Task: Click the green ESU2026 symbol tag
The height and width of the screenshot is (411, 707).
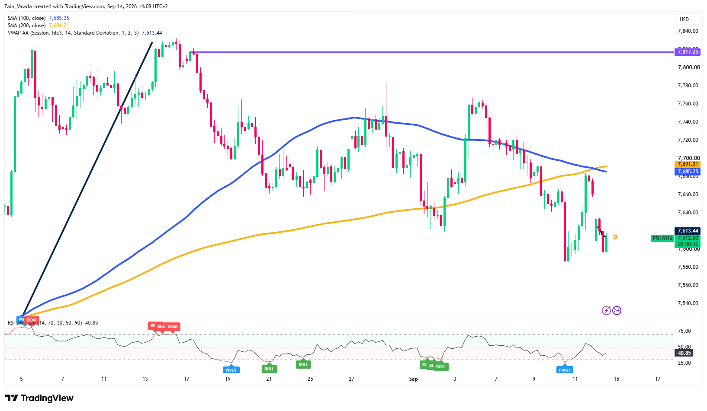Action: [662, 239]
